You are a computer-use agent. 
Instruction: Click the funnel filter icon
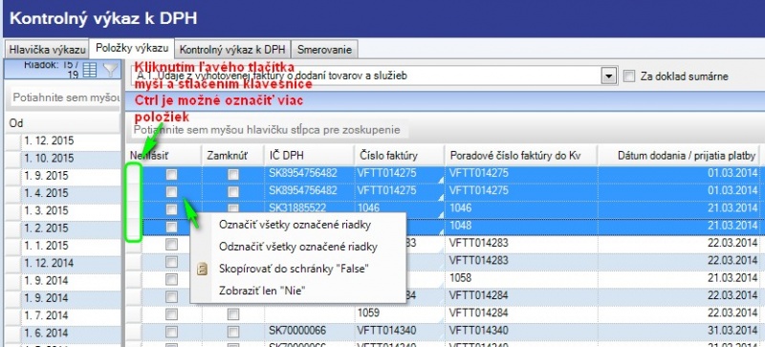click(x=111, y=70)
